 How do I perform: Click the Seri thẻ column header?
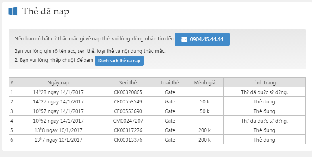tap(128, 82)
